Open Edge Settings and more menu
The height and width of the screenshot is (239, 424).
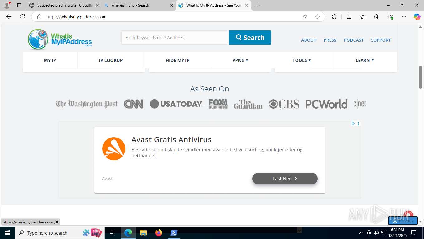[404, 17]
